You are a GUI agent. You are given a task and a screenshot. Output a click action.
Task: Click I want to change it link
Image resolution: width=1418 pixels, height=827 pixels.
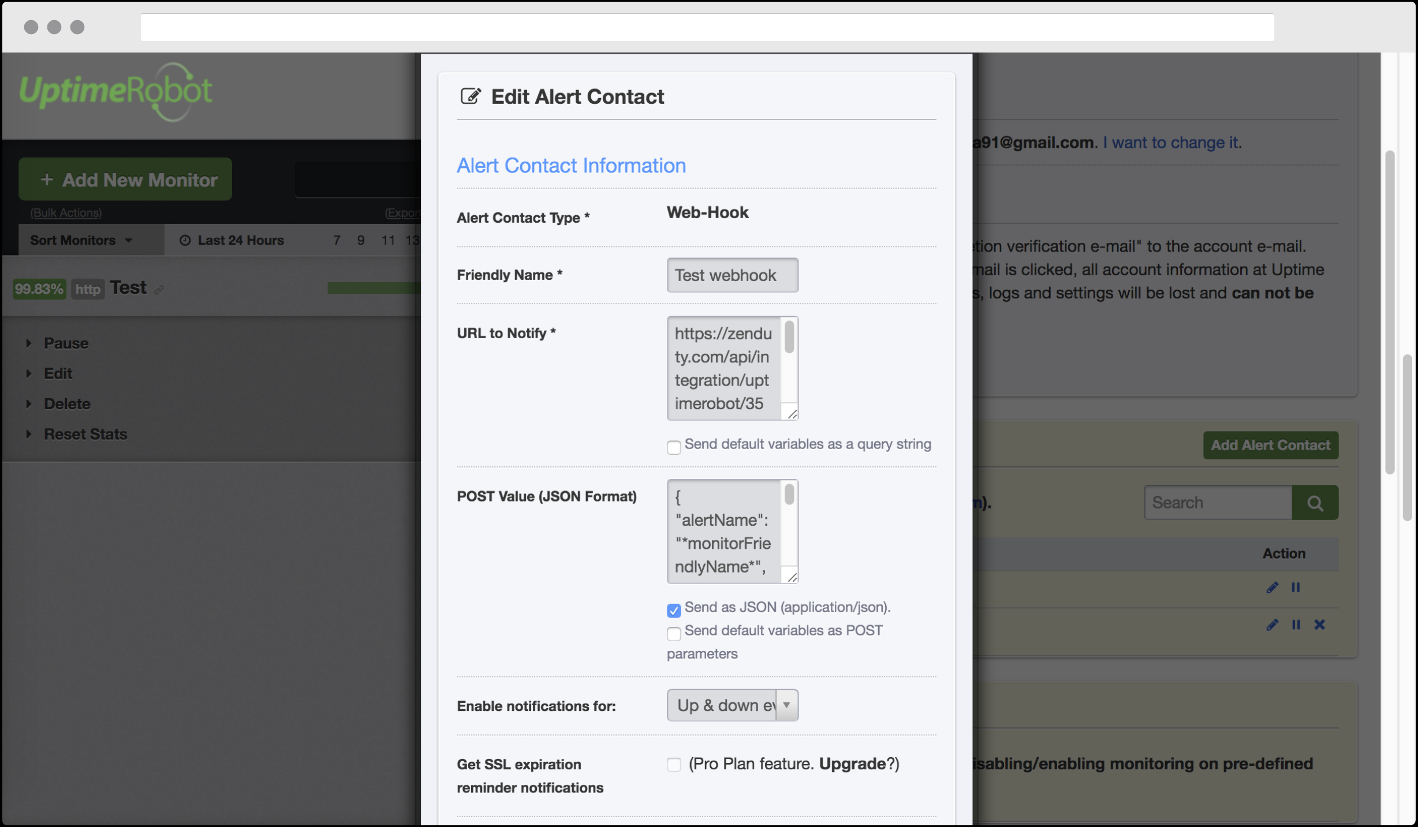[x=1170, y=143]
